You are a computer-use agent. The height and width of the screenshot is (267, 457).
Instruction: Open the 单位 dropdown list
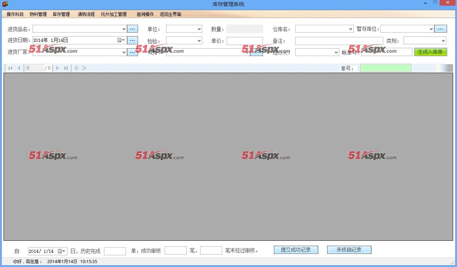[199, 29]
